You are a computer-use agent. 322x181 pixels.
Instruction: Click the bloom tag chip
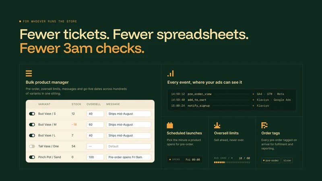287,160
